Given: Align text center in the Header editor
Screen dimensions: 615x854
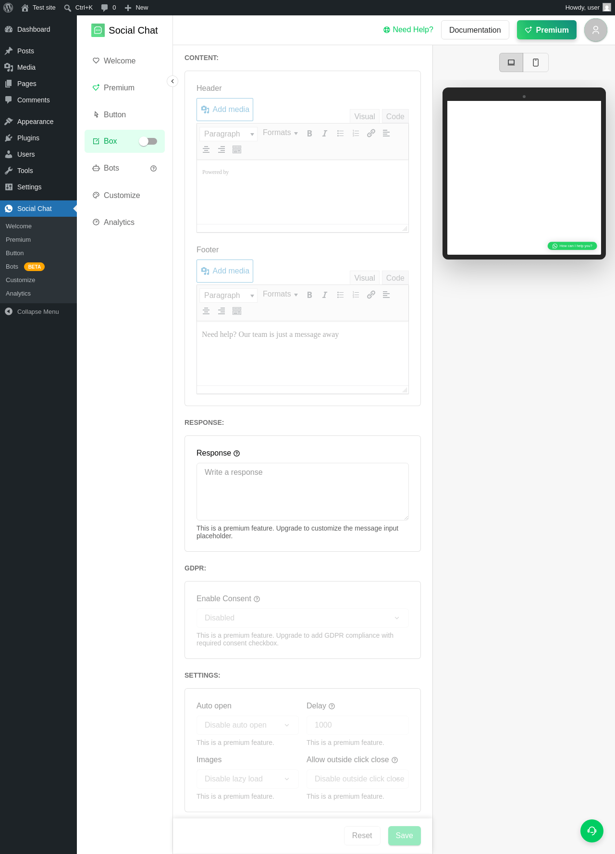Looking at the screenshot, I should point(206,150).
